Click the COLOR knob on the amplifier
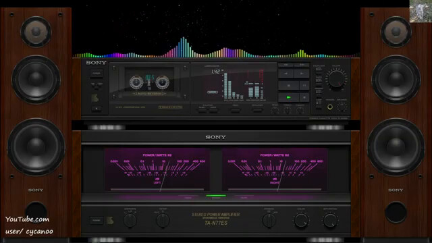Image resolution: width=432 pixels, height=243 pixels. tap(301, 221)
